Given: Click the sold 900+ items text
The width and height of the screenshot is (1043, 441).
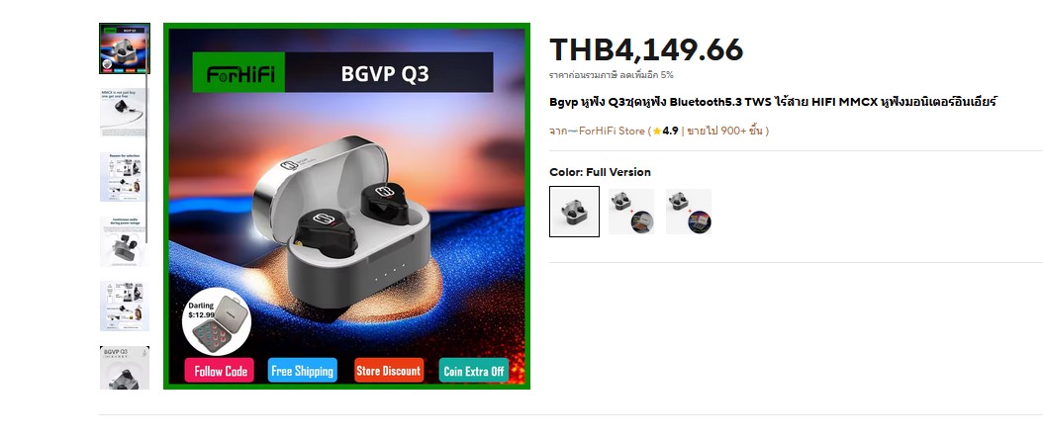Looking at the screenshot, I should 725,132.
